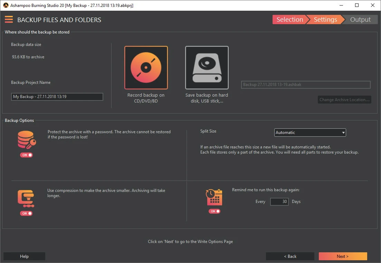Click the Ashampoo logo in title bar
Image resolution: width=381 pixels, height=263 pixels.
(x=6, y=5)
